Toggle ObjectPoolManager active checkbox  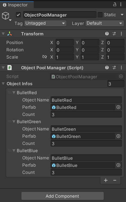(x=18, y=15)
